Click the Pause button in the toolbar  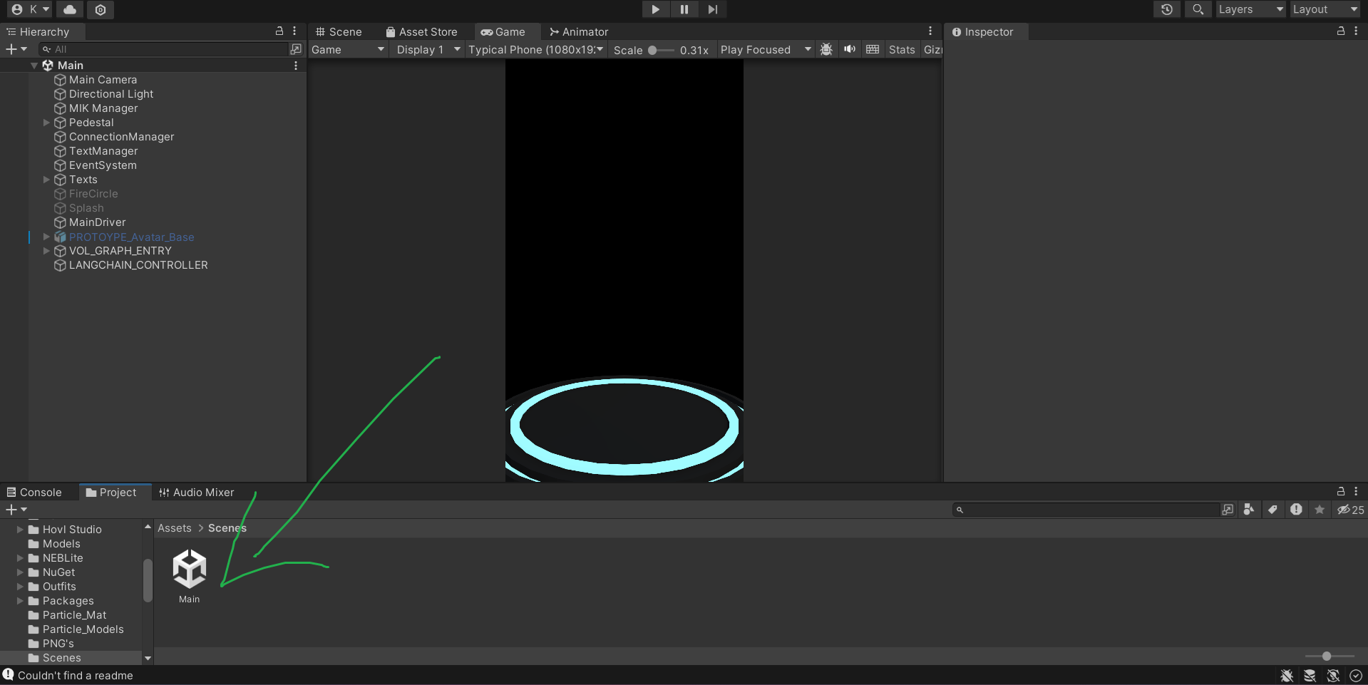[x=684, y=9]
